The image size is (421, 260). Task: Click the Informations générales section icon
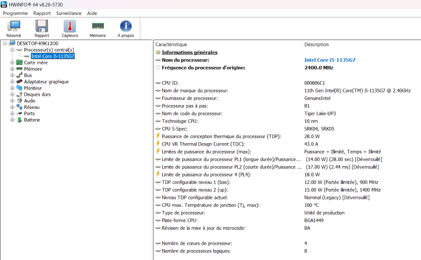tap(158, 52)
